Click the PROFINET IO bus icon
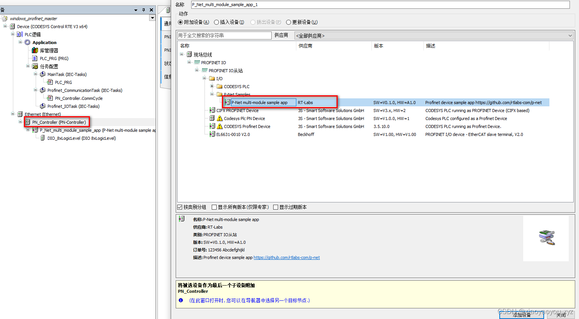The height and width of the screenshot is (319, 579). coord(197,63)
